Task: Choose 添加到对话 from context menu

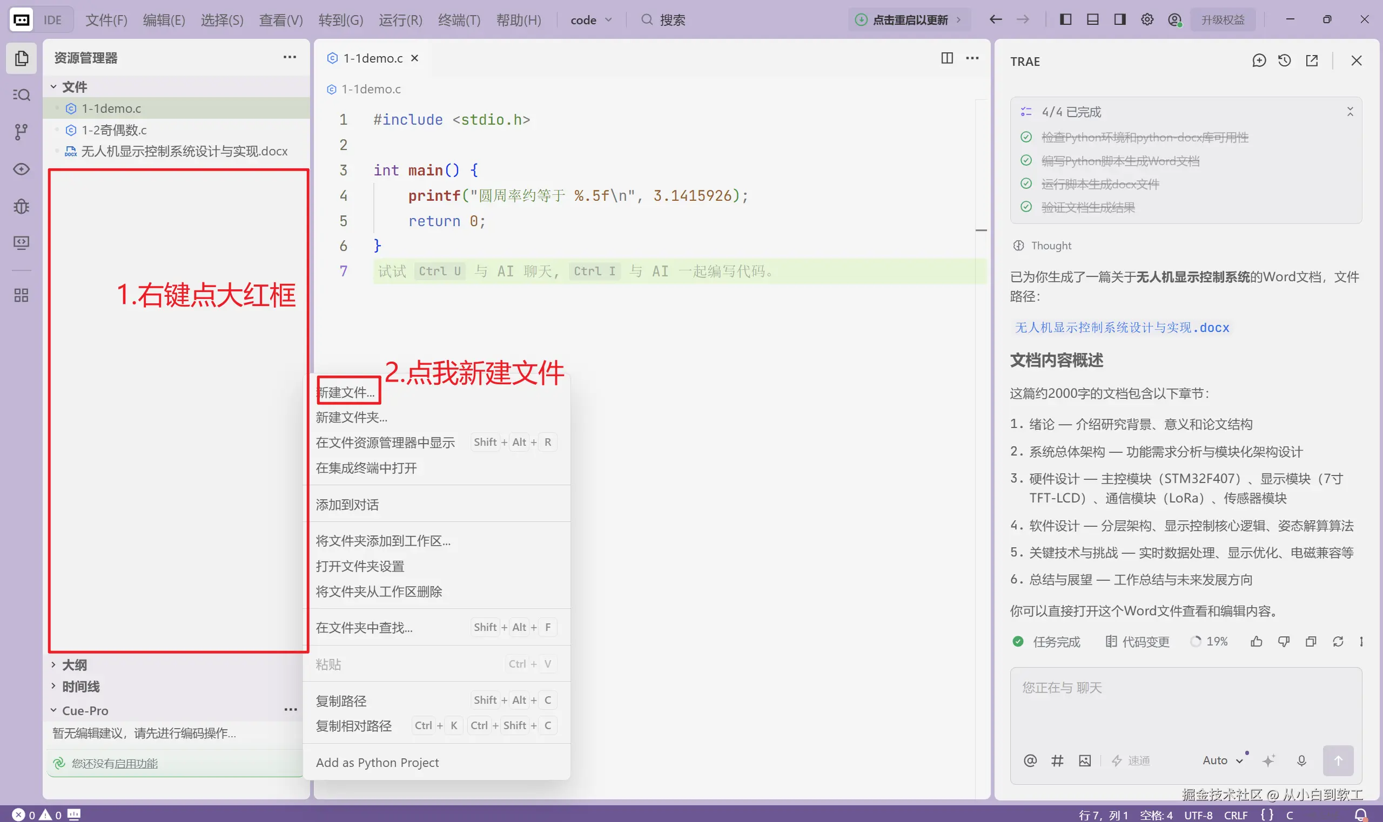Action: tap(347, 505)
